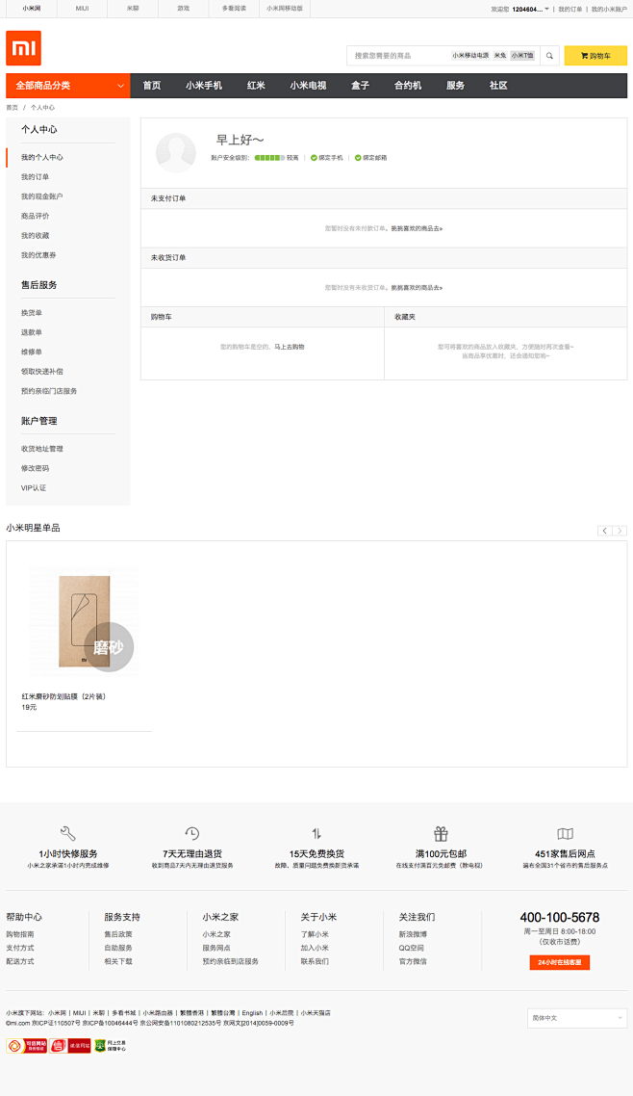This screenshot has width=633, height=1096.
Task: Select 我的收藏 in the sidebar
Action: [35, 236]
